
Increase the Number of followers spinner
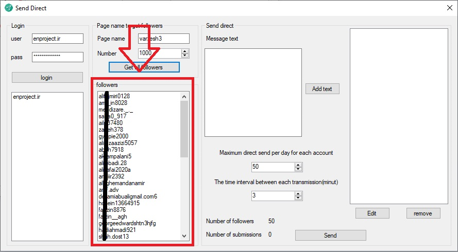pyautogui.click(x=185, y=50)
